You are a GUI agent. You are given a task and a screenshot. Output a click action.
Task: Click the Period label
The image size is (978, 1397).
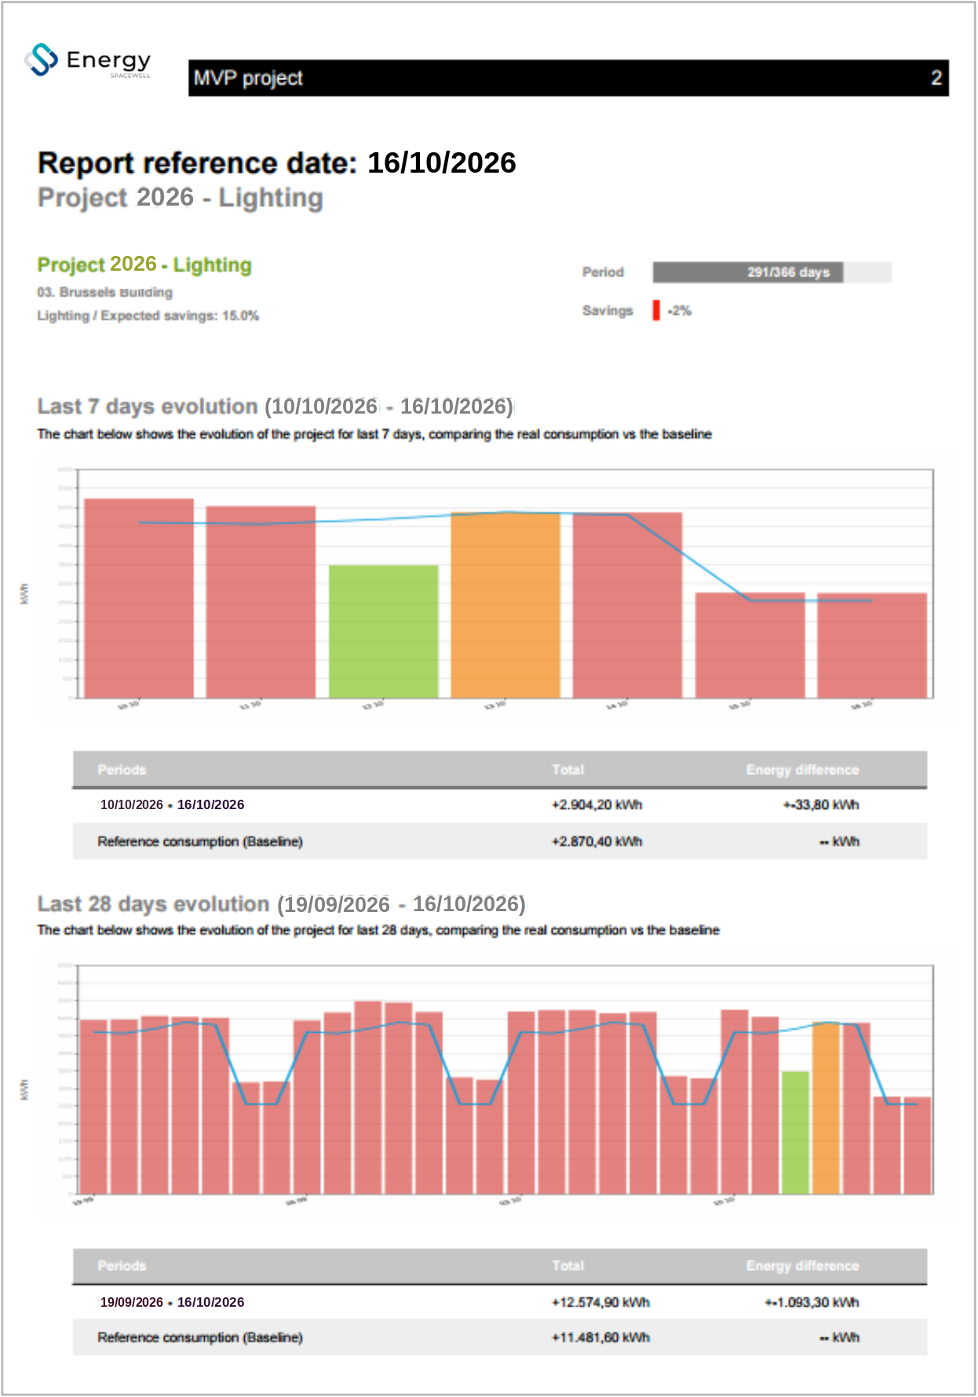(603, 272)
